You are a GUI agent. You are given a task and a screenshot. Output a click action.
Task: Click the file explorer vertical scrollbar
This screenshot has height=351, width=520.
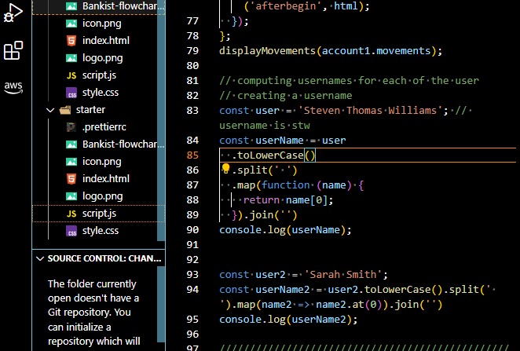pyautogui.click(x=161, y=120)
